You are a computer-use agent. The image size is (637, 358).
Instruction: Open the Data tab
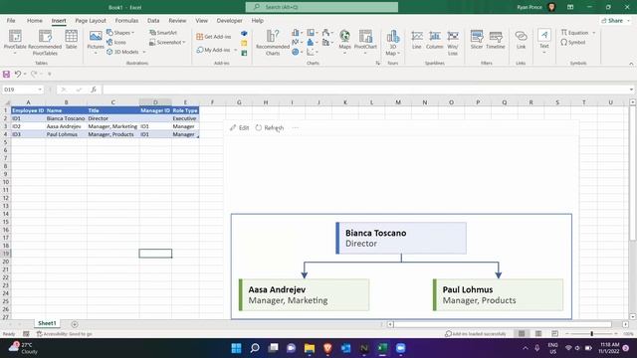[153, 20]
